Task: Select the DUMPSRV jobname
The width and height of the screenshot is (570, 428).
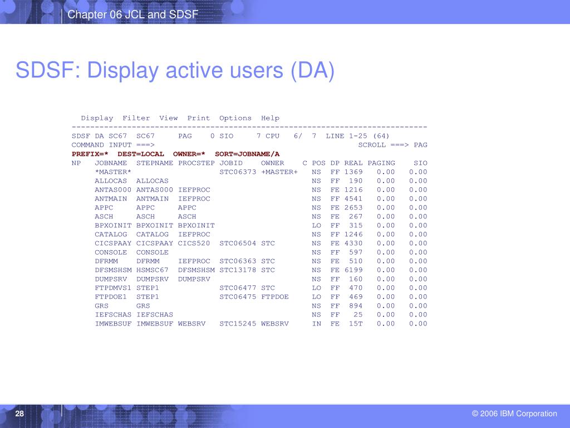Action: point(111,279)
